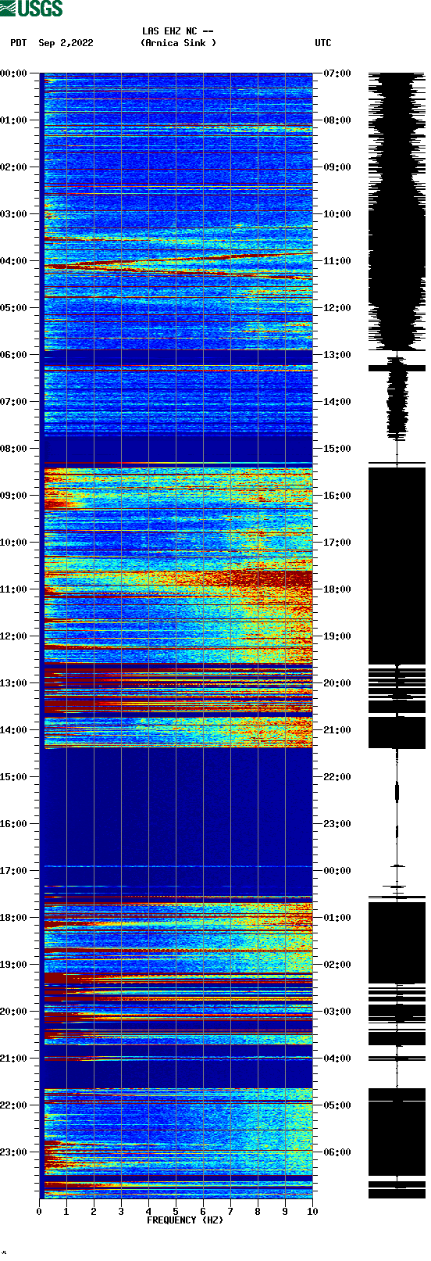This screenshot has width=431, height=1261.
Task: Click the 0 frequency tick label
Action: tap(39, 1212)
